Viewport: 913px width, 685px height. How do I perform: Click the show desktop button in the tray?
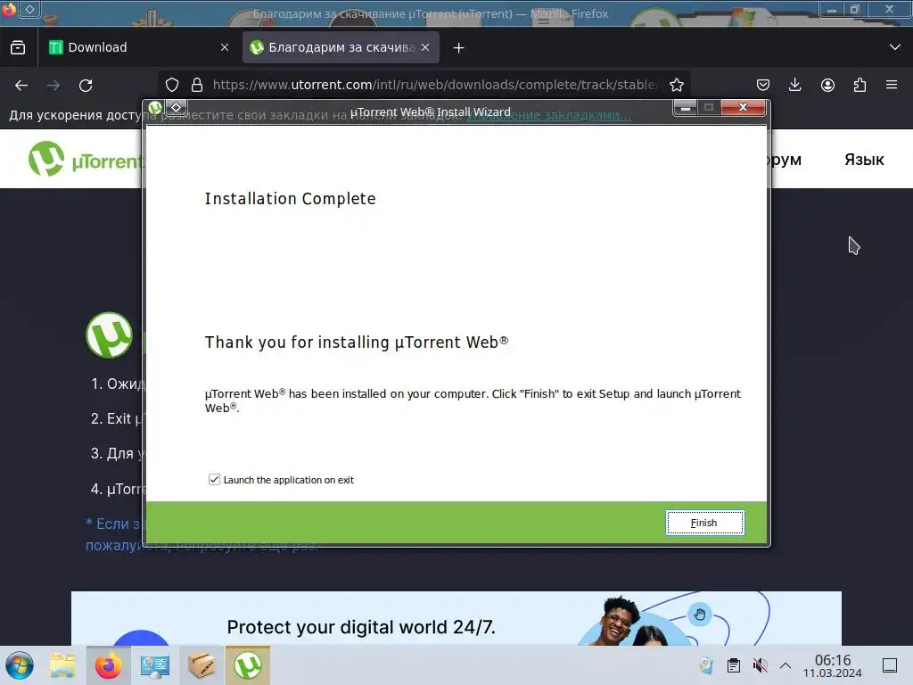coord(890,665)
